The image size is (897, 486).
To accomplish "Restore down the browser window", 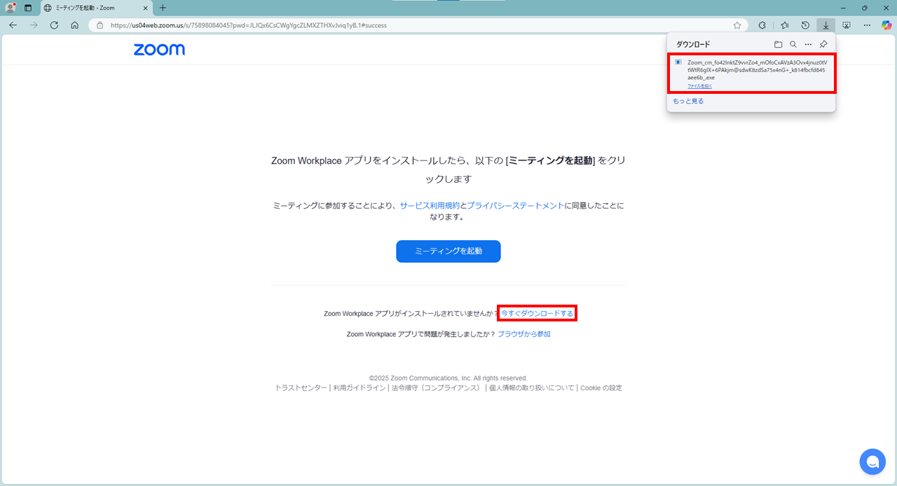I will [864, 8].
